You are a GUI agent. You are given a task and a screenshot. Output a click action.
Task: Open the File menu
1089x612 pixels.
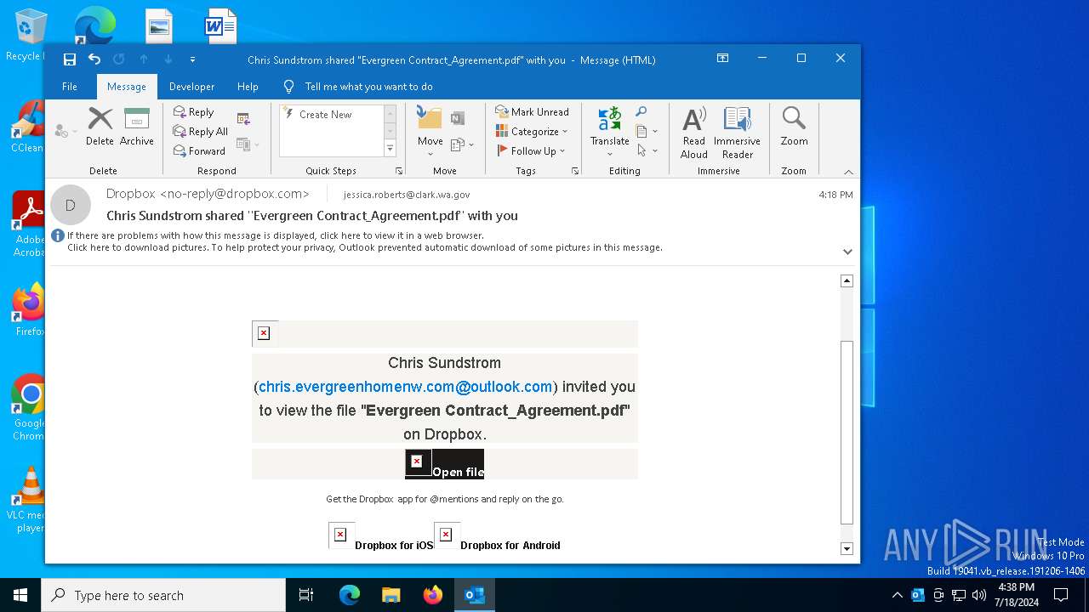(x=70, y=87)
